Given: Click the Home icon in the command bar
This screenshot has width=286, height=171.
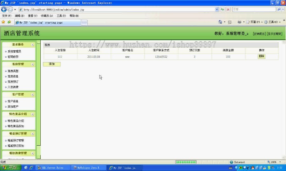Looking at the screenshot, I should pos(220,22).
